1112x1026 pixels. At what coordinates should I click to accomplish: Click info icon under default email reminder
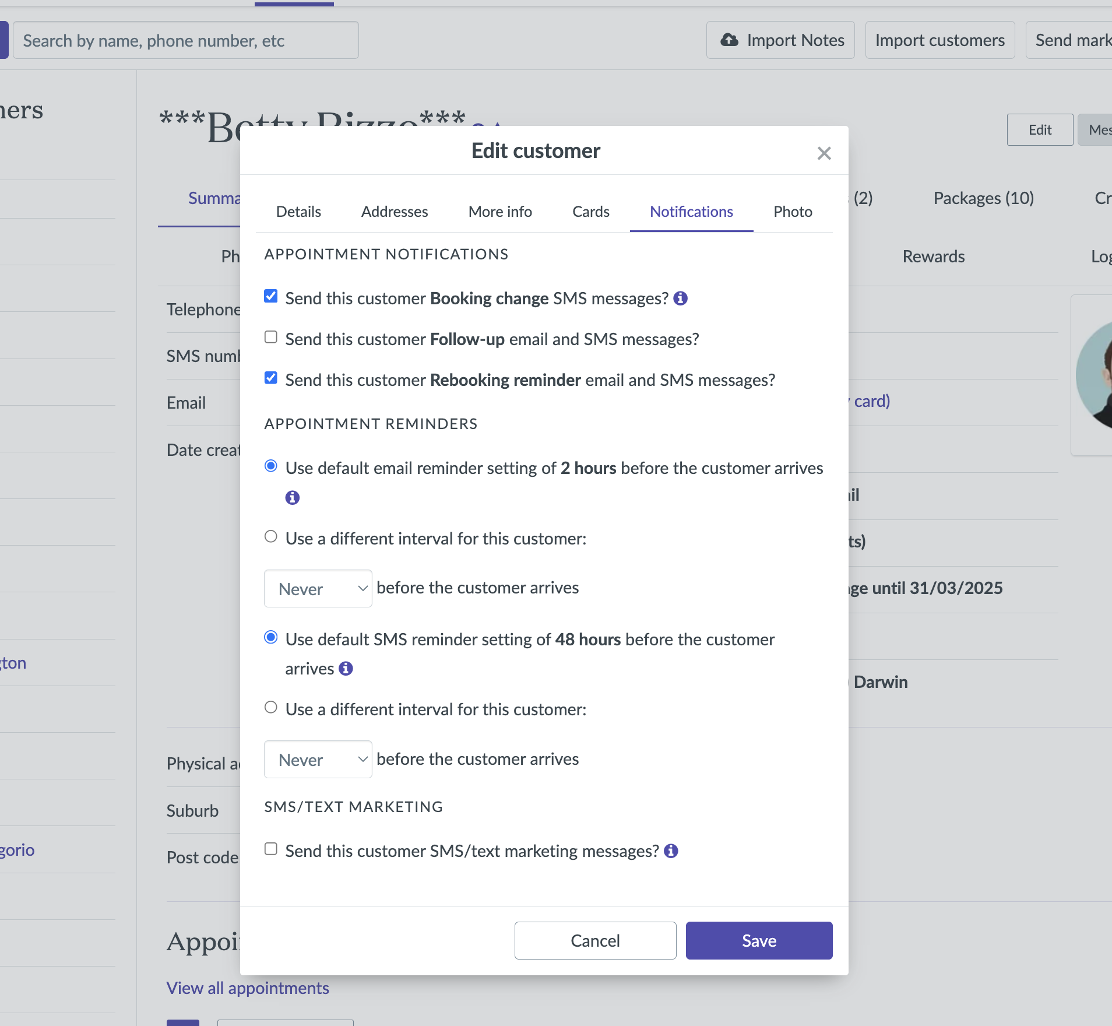coord(292,498)
